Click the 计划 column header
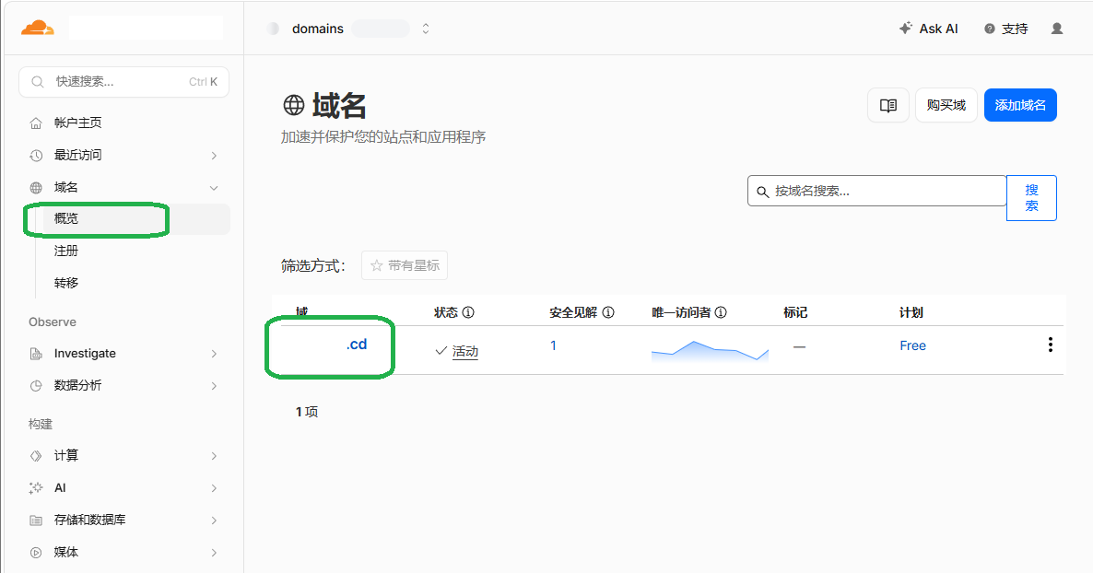The width and height of the screenshot is (1093, 573). (x=911, y=312)
